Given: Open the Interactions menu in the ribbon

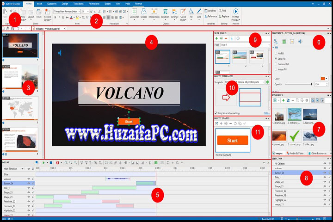Looking at the screenshot, I should click(x=154, y=14).
